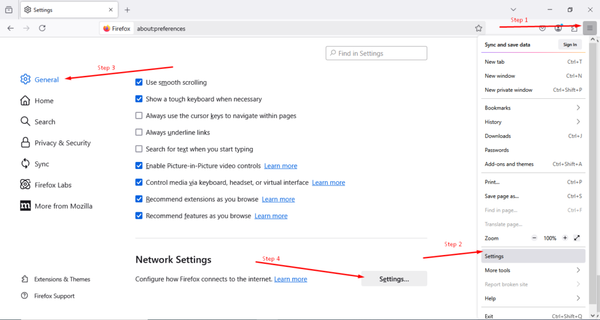Click the Sign In button
The width and height of the screenshot is (600, 320).
570,44
